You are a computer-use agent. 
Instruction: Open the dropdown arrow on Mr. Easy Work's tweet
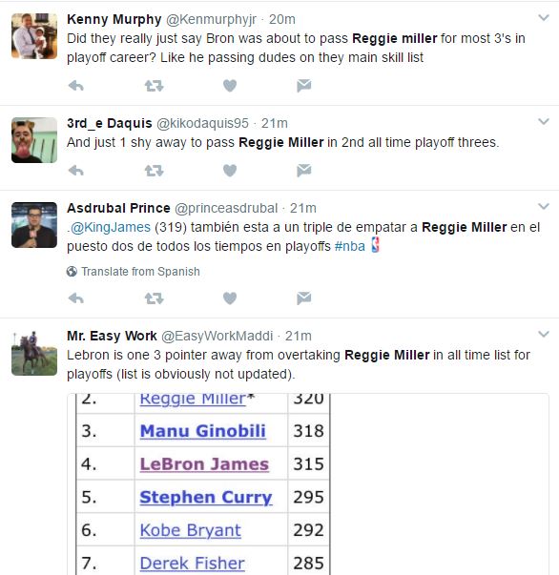click(x=543, y=334)
